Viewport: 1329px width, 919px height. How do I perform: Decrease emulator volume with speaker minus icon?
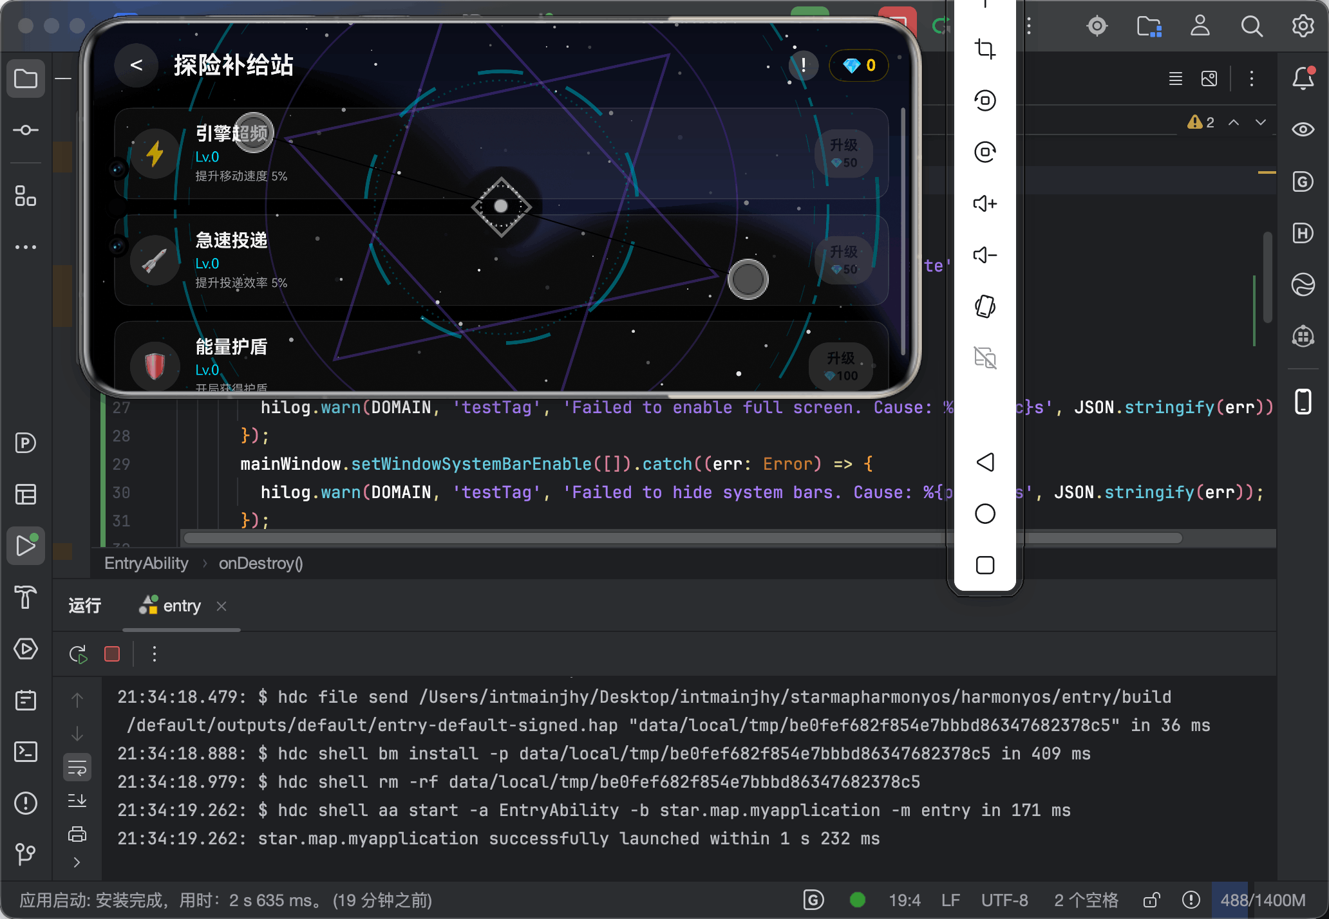point(985,255)
